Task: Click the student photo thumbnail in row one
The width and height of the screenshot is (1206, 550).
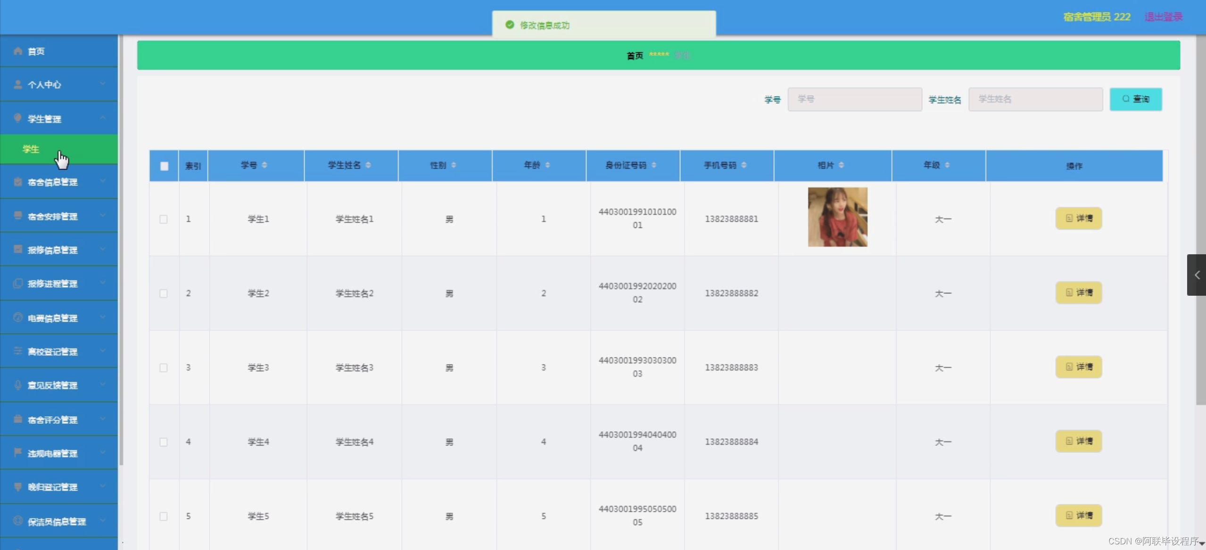Action: 837,217
